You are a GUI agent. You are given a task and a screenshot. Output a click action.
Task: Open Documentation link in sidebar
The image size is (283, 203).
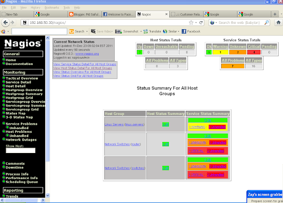(x=19, y=64)
